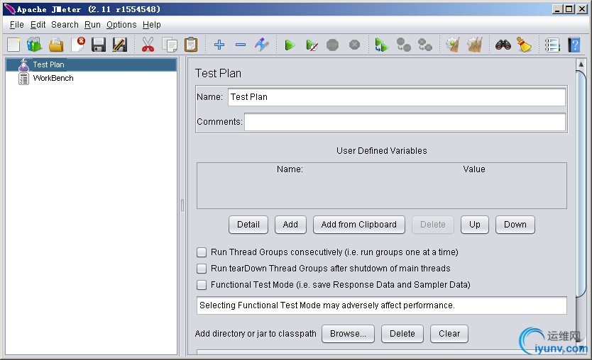Open the Help menu
Viewport: 592px width, 360px height.
point(151,25)
